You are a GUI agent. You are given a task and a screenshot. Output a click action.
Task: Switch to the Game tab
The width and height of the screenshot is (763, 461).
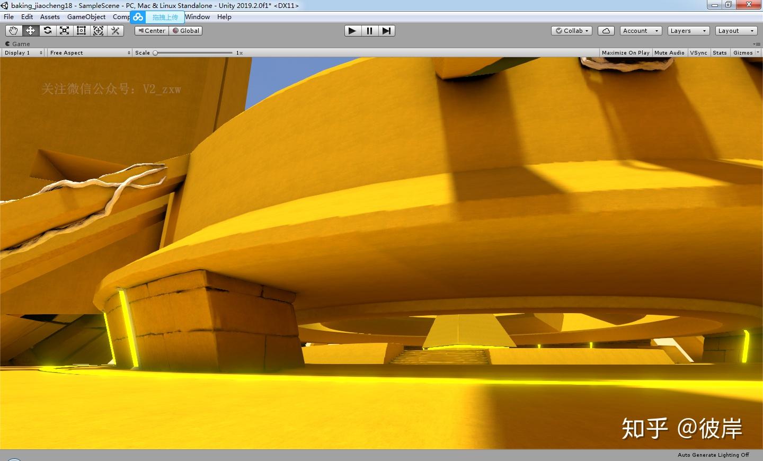(x=17, y=44)
